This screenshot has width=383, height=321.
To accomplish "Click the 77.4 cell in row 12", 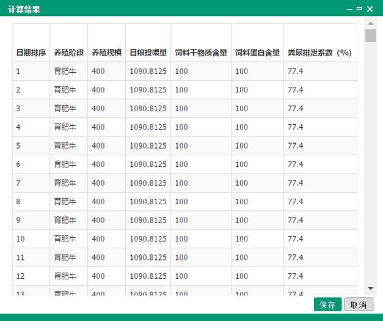I will pyautogui.click(x=296, y=276).
